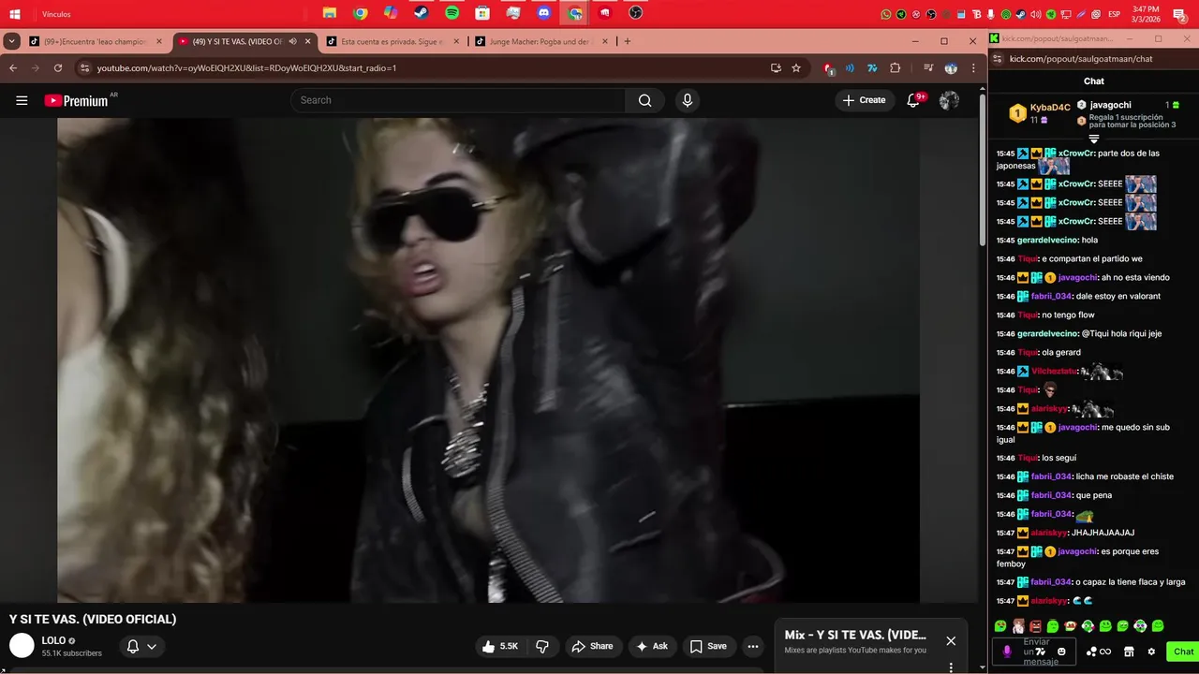The width and height of the screenshot is (1199, 674).
Task: Toggle channel notification bell for LOLO
Action: tap(133, 646)
